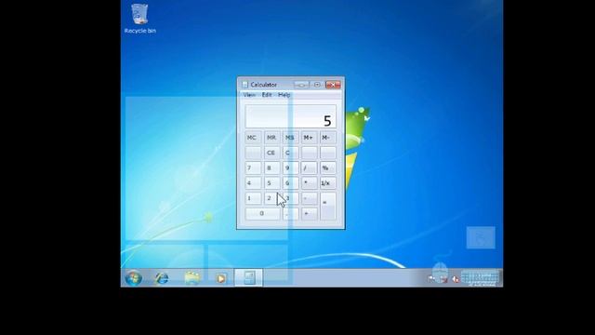Click the blank backspace button beside CE
This screenshot has height=335, width=595.
253,153
